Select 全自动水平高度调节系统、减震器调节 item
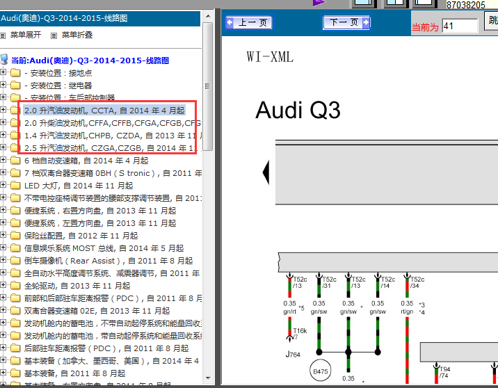The image size is (498, 388). tap(112, 273)
